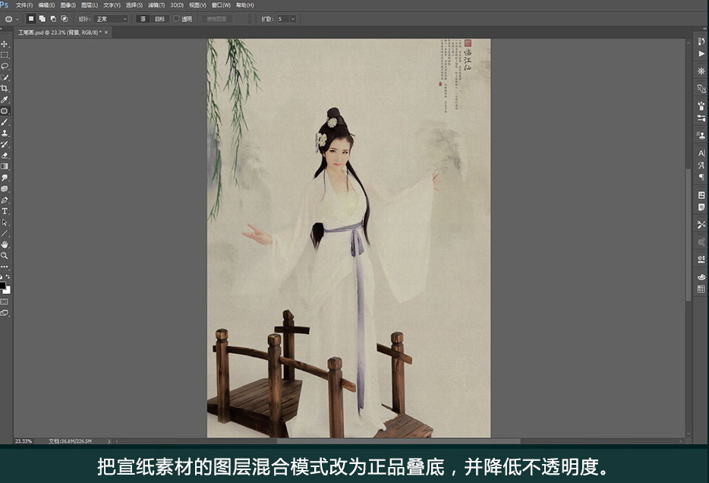The width and height of the screenshot is (709, 483).
Task: Open the 文件(F) menu
Action: click(24, 5)
